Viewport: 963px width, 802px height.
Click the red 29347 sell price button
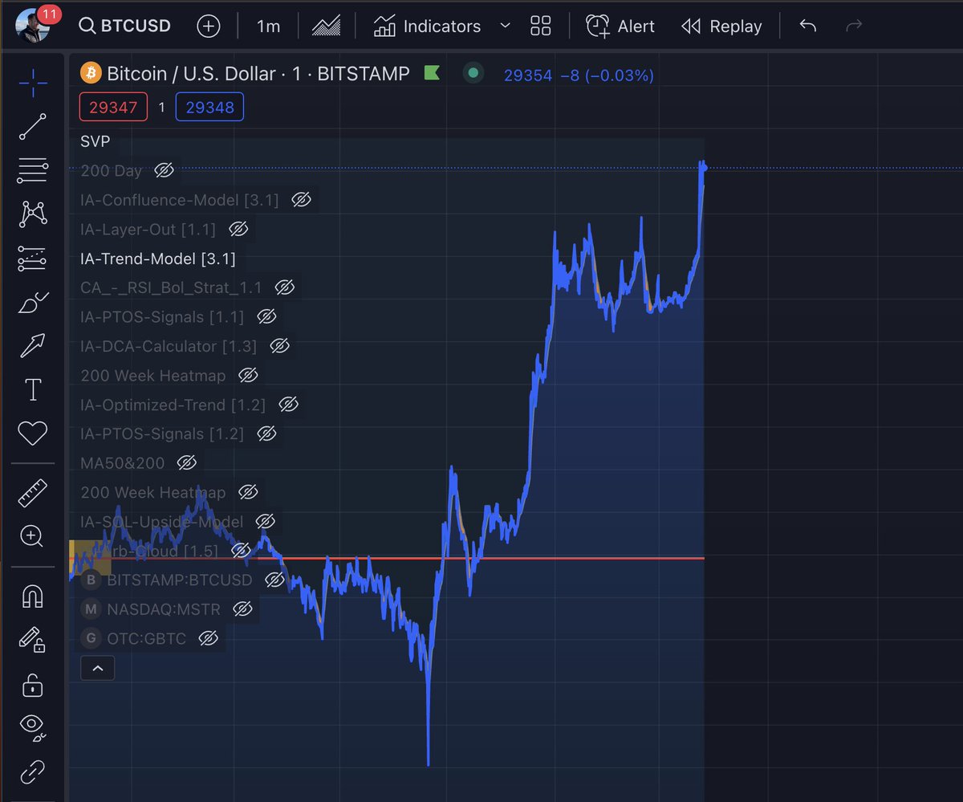coord(113,107)
